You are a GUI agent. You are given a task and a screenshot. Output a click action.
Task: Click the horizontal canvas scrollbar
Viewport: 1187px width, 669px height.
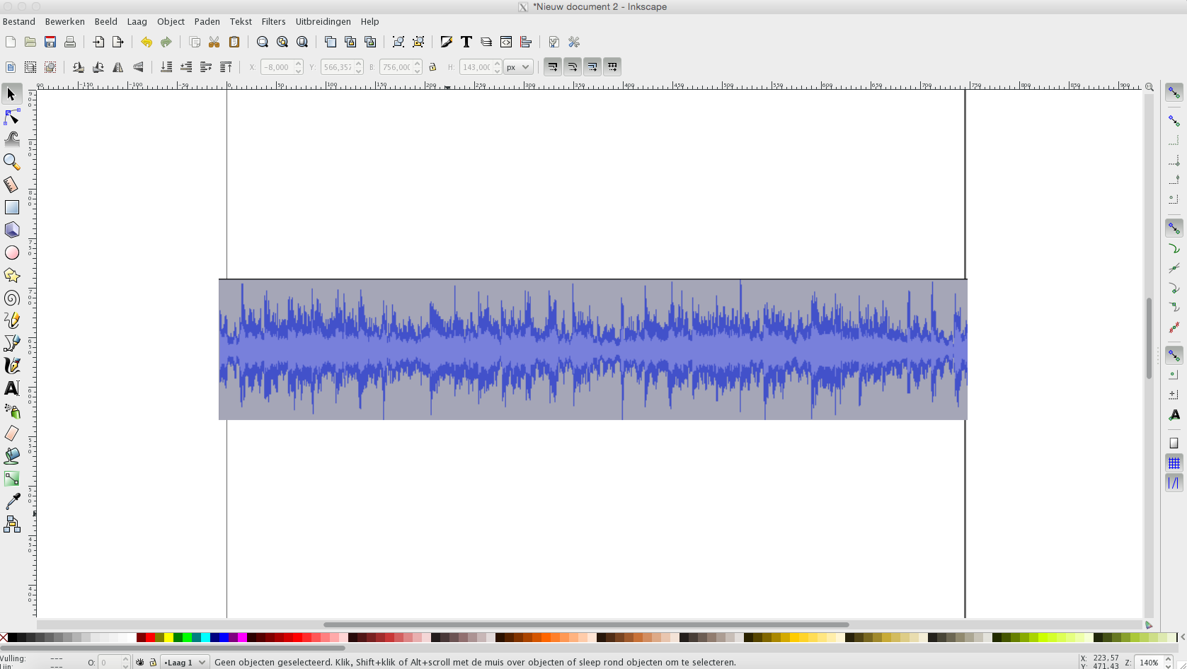tap(590, 625)
